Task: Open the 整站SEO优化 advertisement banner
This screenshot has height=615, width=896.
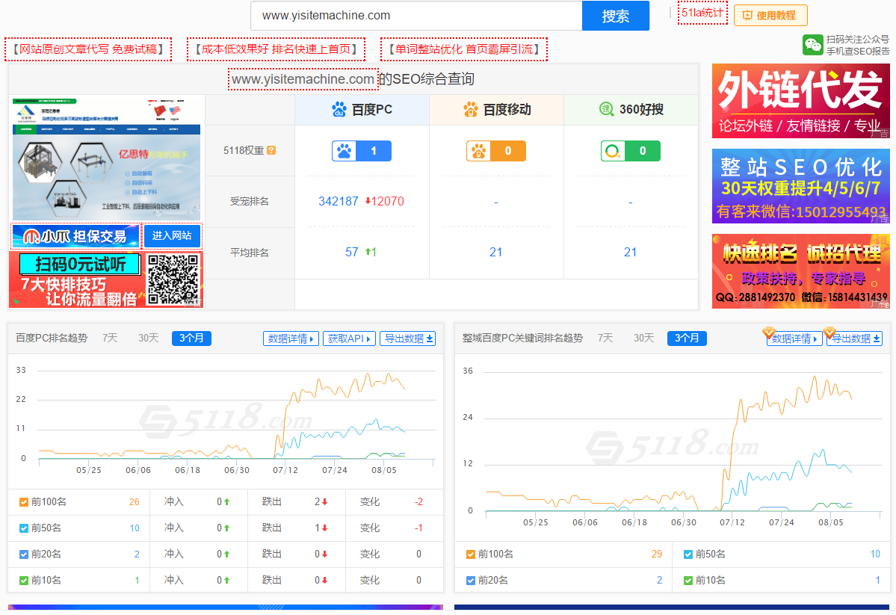Action: (x=800, y=186)
